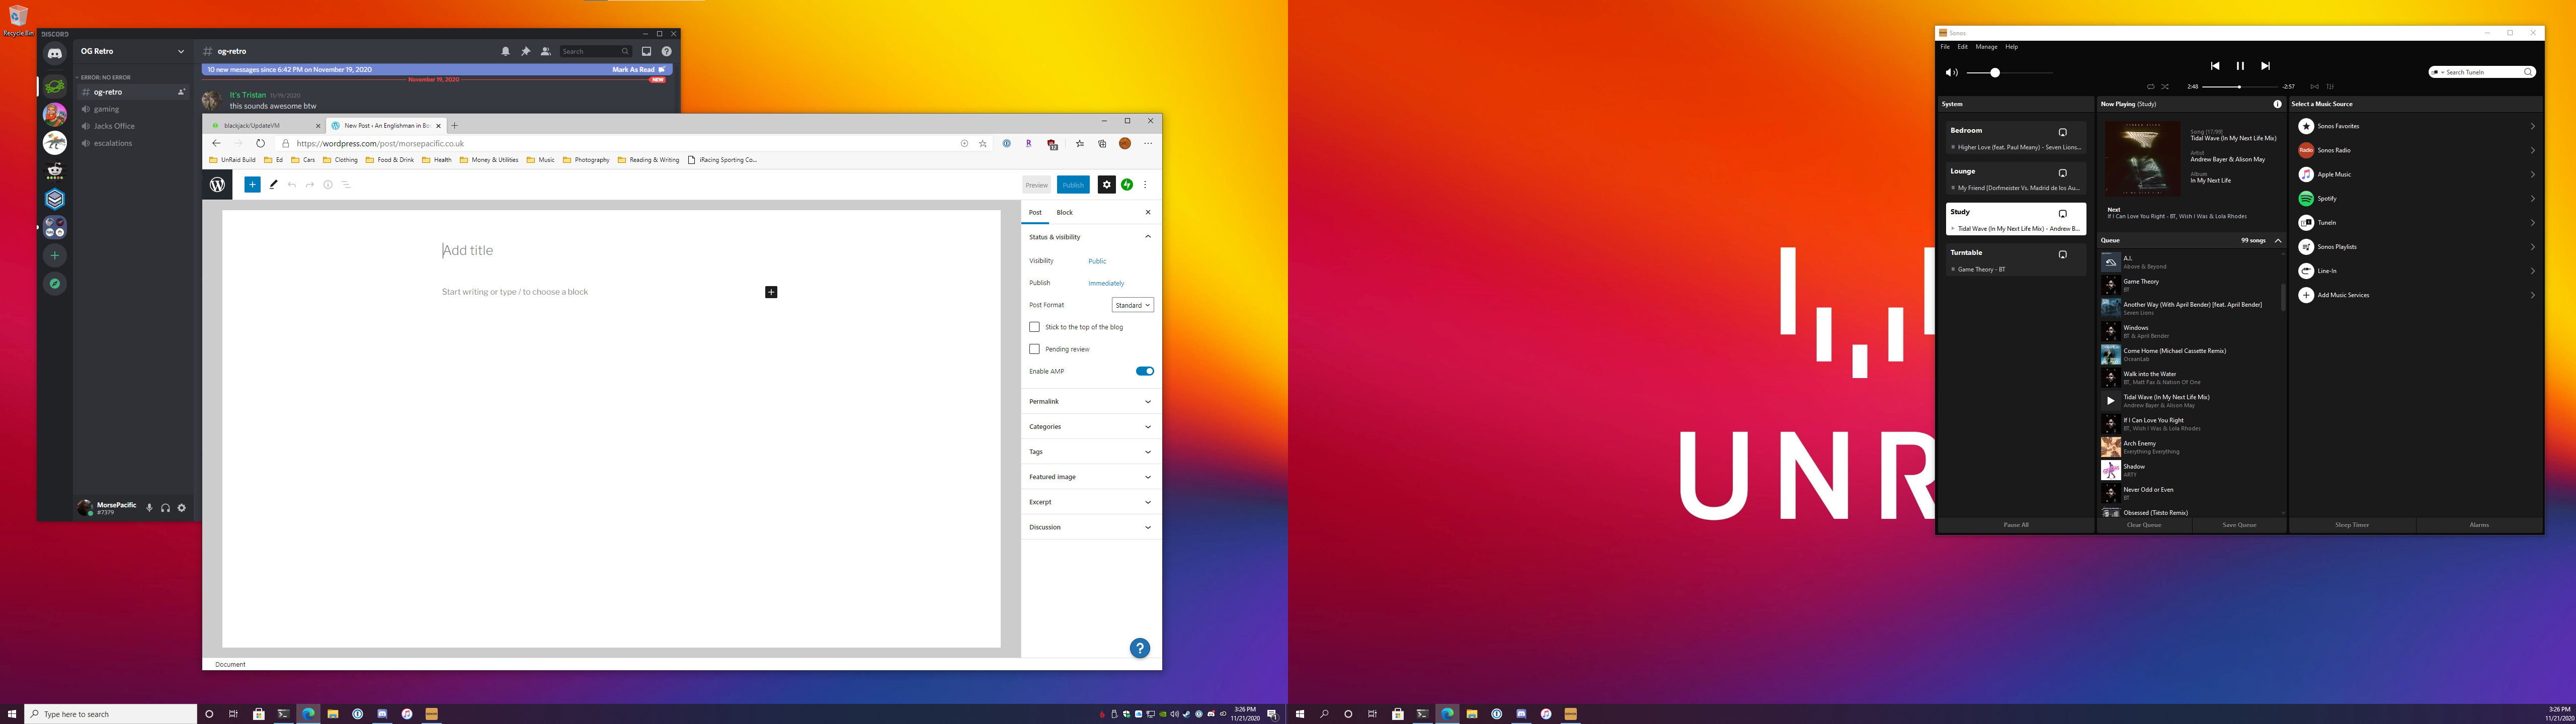Click Mark As Read in Discord

tap(634, 70)
